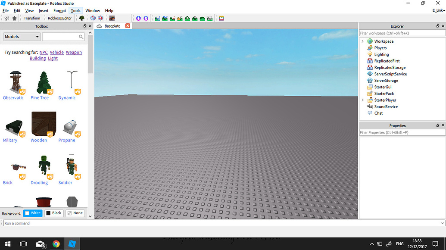Image resolution: width=446 pixels, height=250 pixels.
Task: Select the Pine Tree model thumbnail
Action: [x=44, y=83]
